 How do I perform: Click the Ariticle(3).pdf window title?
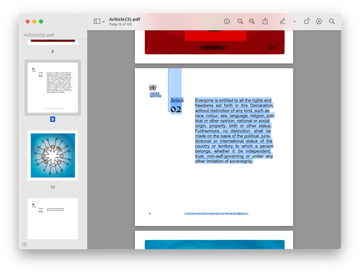click(x=125, y=19)
